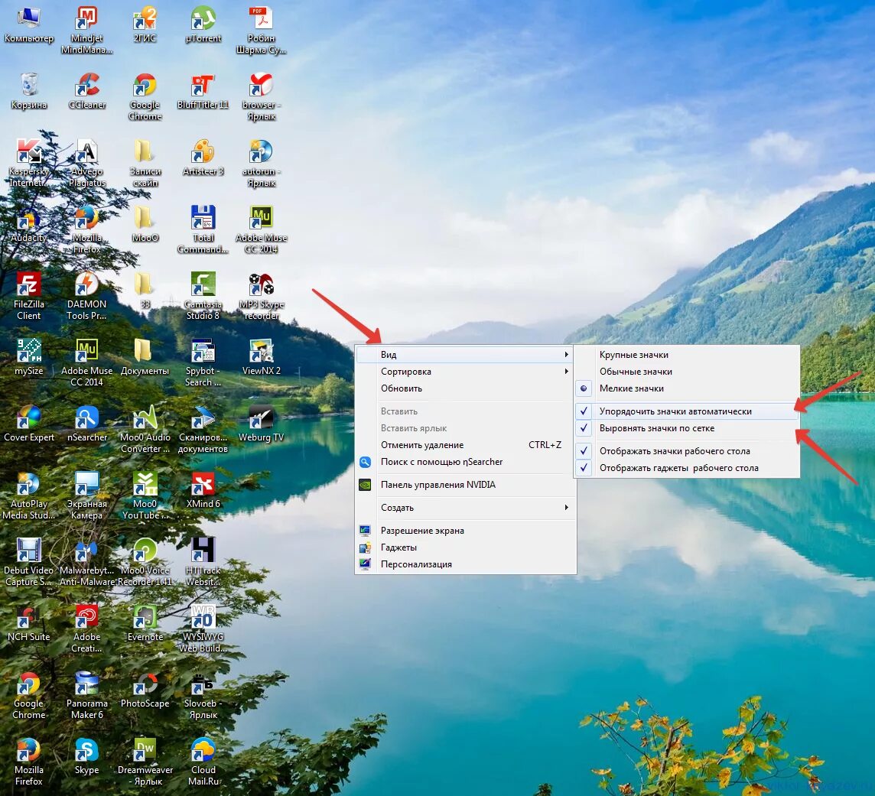Select the WYSIWYG Web Builder icon

203,629
